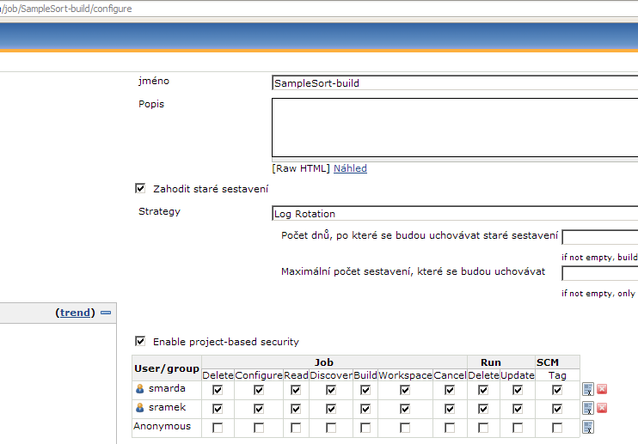Image resolution: width=638 pixels, height=444 pixels.
Task: Uncheck 'Zahodit staré sestavení' checkbox
Action: click(x=140, y=188)
